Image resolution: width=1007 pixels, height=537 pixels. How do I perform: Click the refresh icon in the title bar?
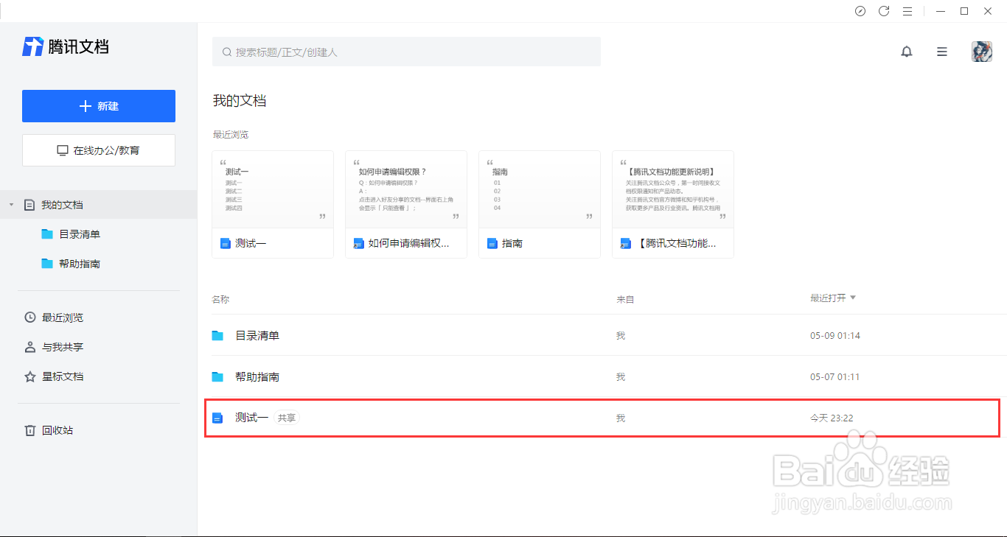click(x=884, y=11)
